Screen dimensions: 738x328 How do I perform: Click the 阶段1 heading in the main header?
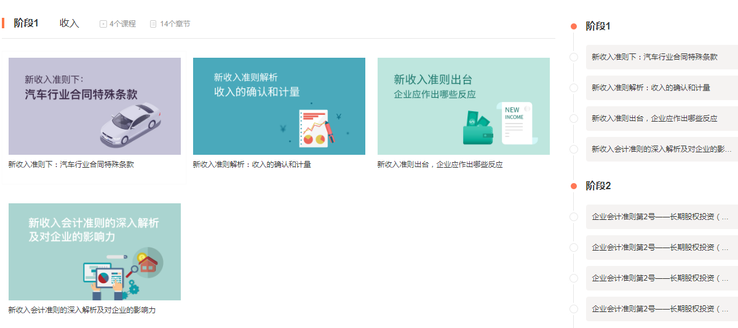(x=26, y=23)
